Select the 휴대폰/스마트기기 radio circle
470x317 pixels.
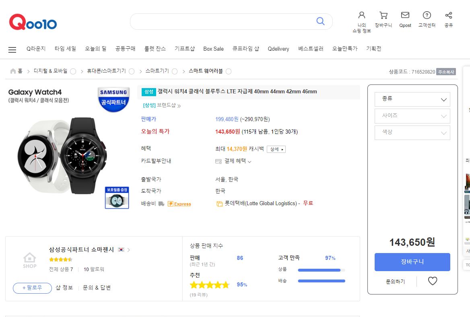point(132,71)
